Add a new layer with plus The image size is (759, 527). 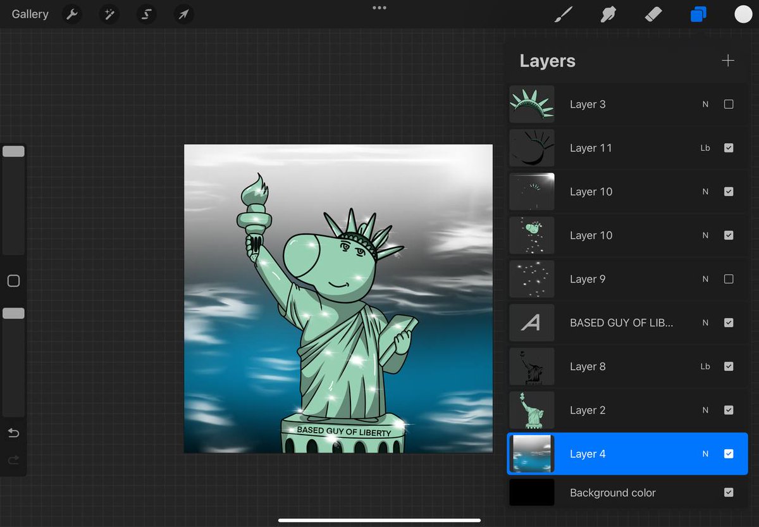tap(728, 61)
